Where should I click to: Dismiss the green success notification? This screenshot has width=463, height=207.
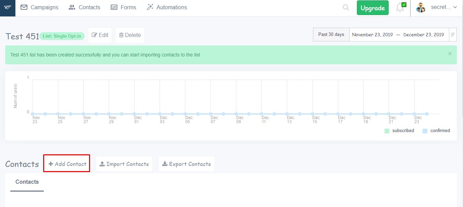point(450,54)
